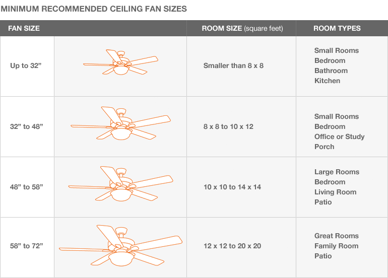This screenshot has height=278, width=388.
Task: Click the "Up to 32"" fan size label
Action: (x=27, y=65)
